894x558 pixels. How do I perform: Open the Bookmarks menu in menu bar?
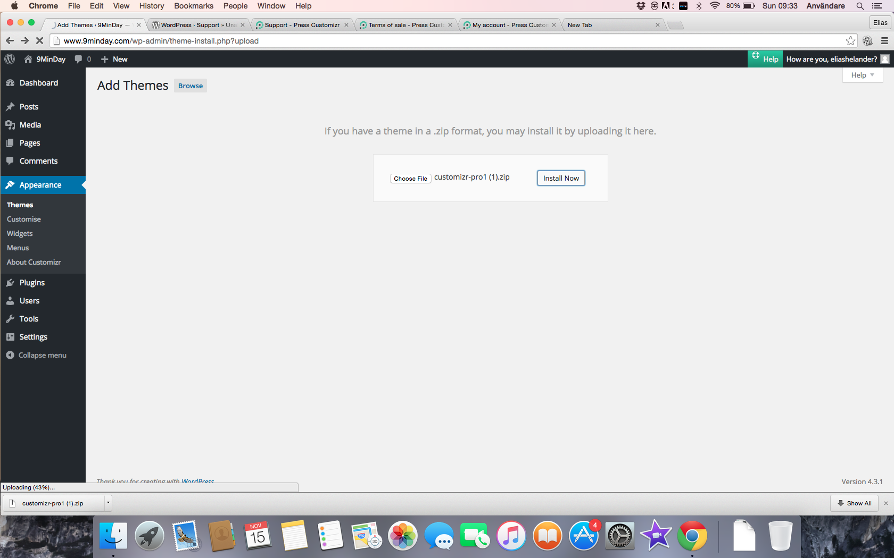coord(194,6)
